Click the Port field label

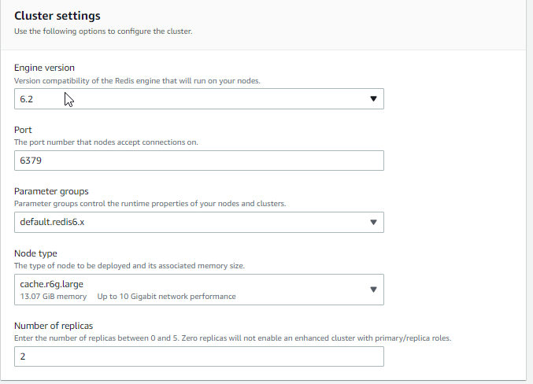point(23,130)
